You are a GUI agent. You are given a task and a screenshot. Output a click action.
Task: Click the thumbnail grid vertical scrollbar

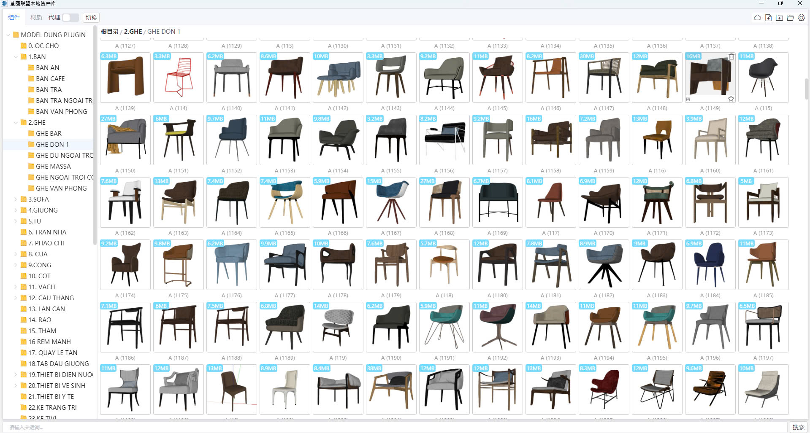[x=807, y=89]
